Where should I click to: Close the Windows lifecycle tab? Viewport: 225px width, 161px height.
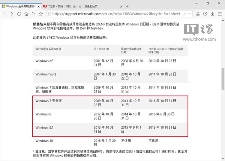click(39, 6)
